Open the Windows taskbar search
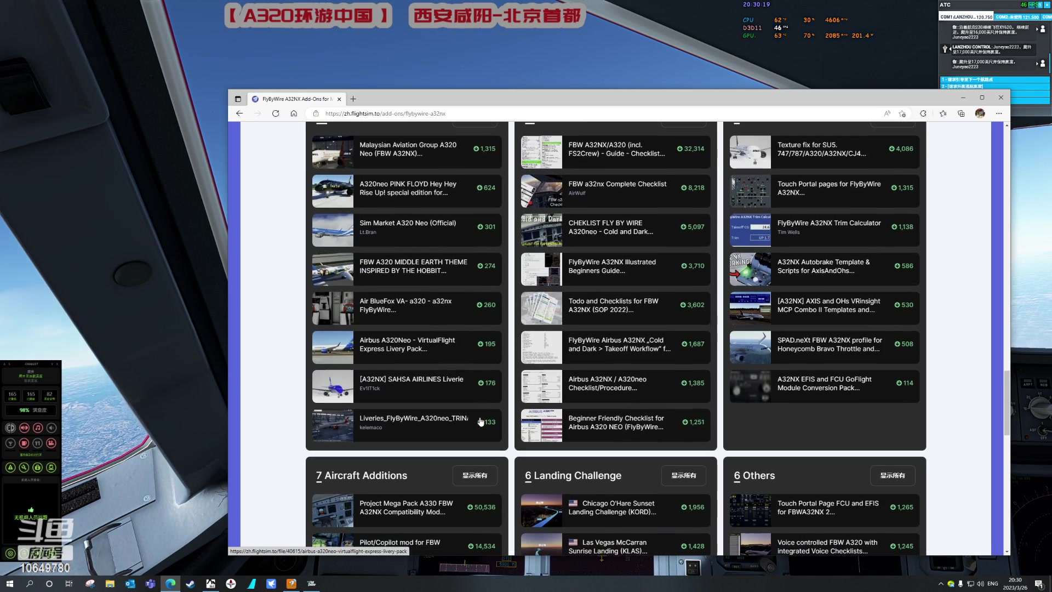The width and height of the screenshot is (1052, 592). (x=30, y=584)
